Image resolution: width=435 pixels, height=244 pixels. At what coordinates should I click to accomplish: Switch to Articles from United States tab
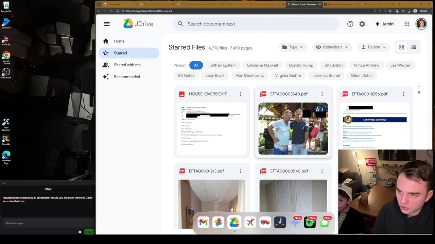point(340,4)
